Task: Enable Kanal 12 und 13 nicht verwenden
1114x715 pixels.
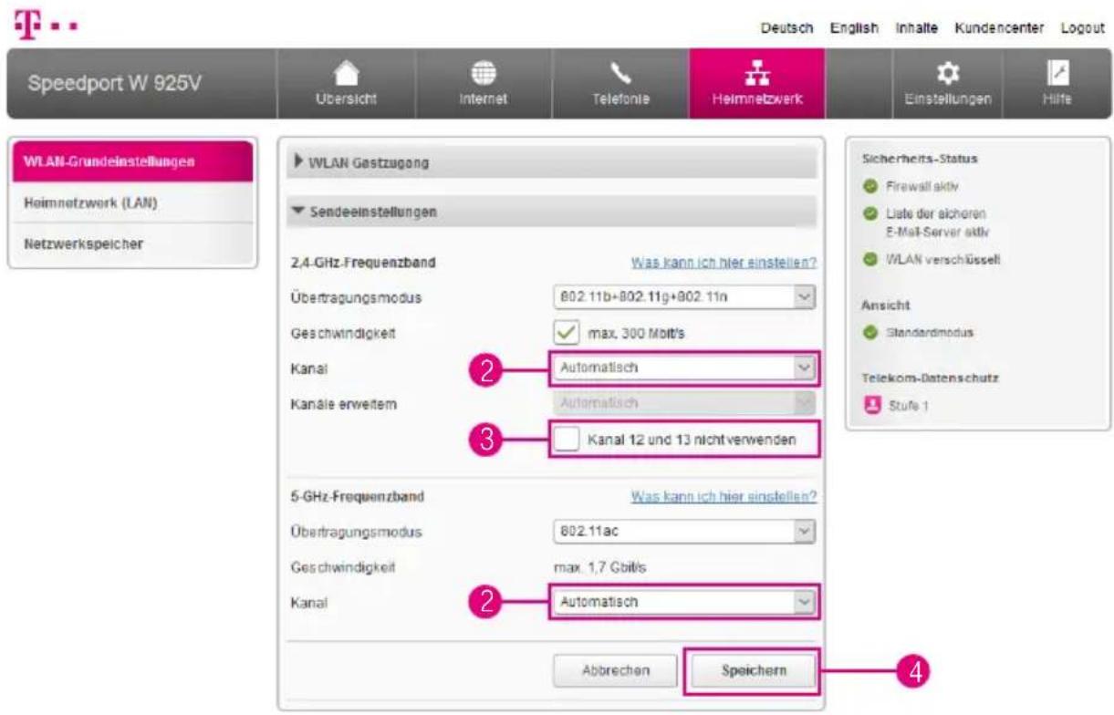Action: 566,440
